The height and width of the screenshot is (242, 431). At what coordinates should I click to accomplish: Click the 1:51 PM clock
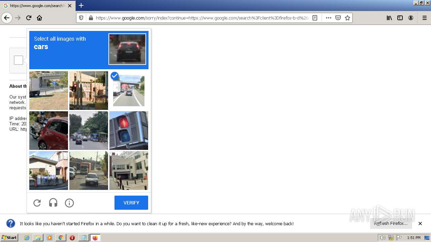point(414,238)
